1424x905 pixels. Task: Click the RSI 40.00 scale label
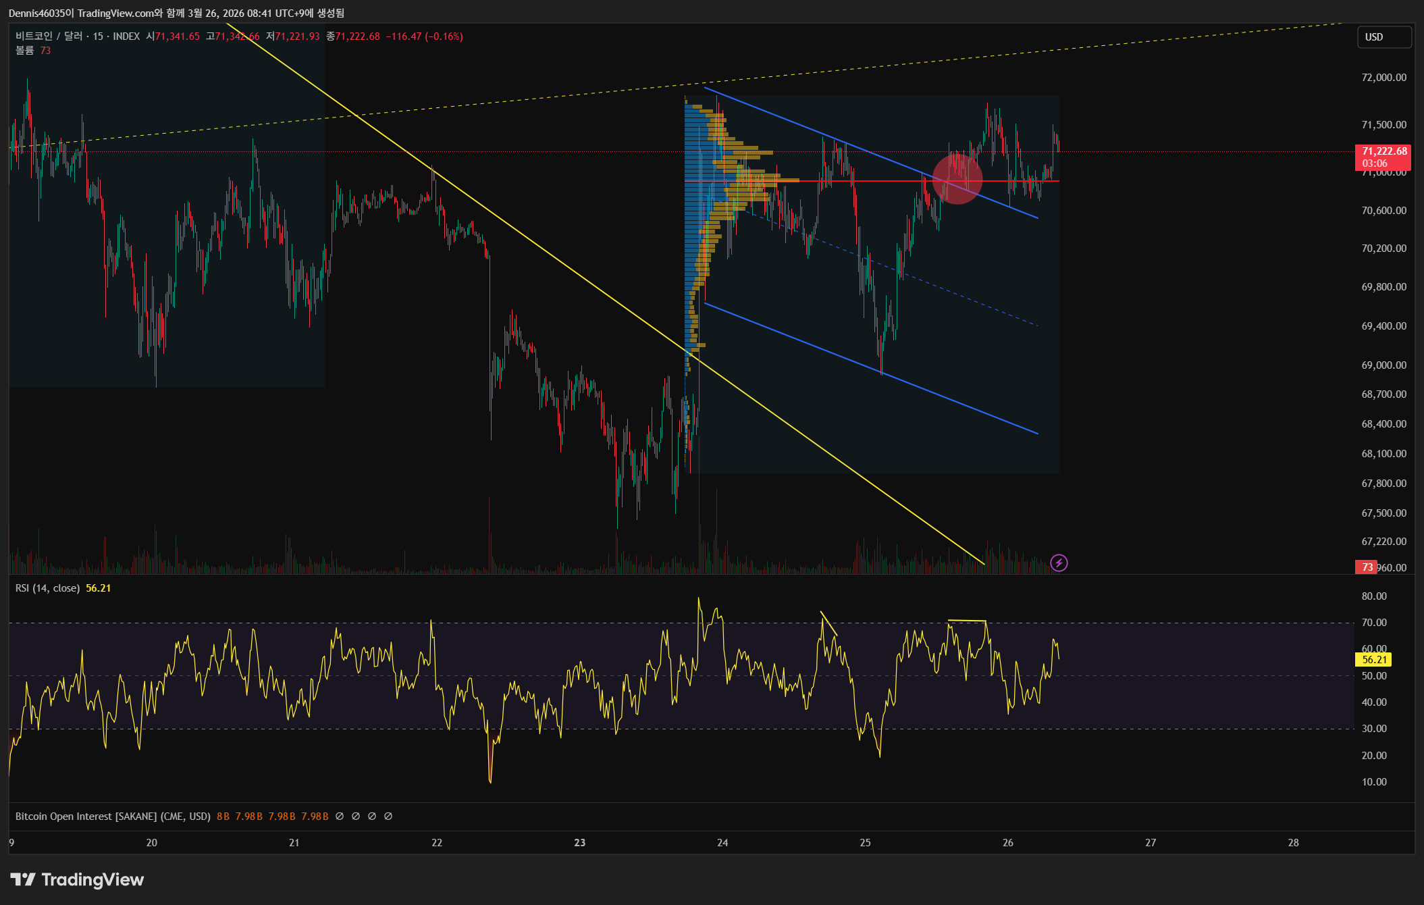click(1374, 702)
